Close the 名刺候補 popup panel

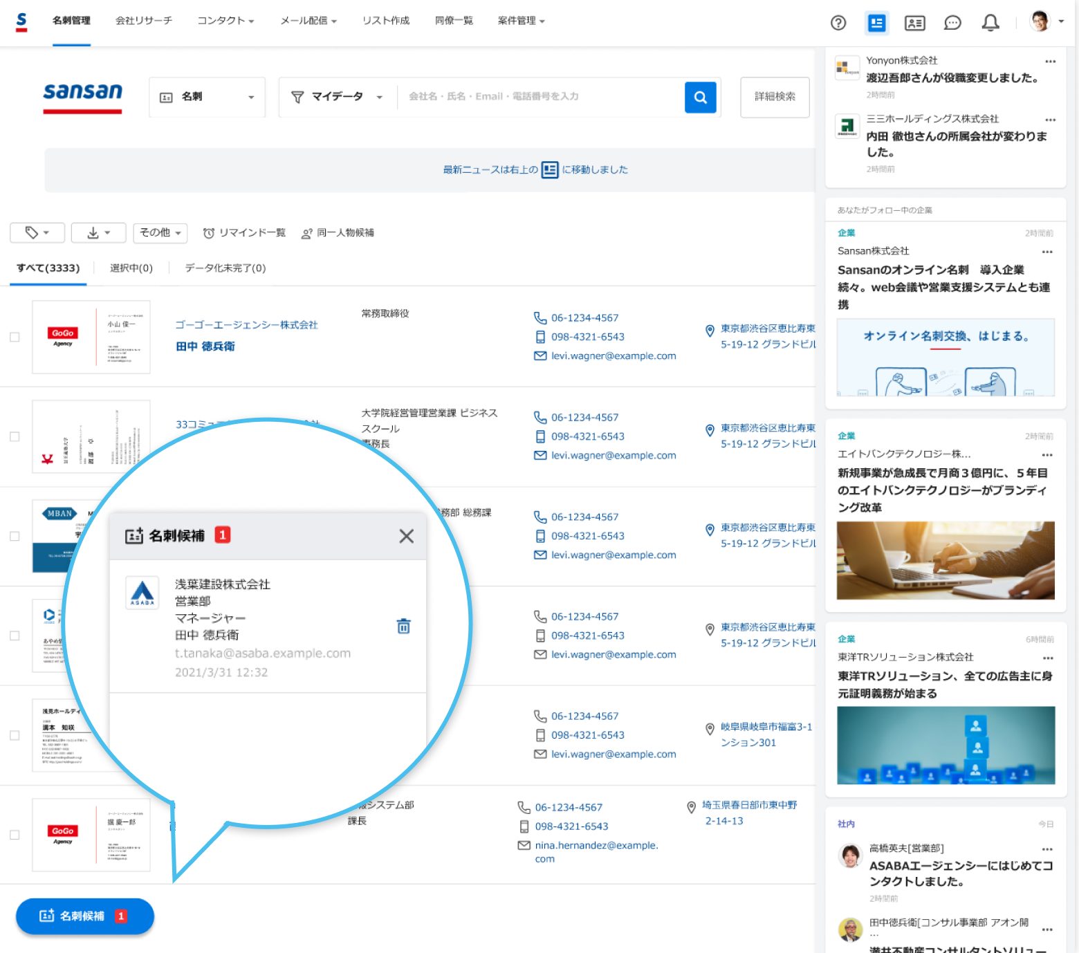point(407,536)
